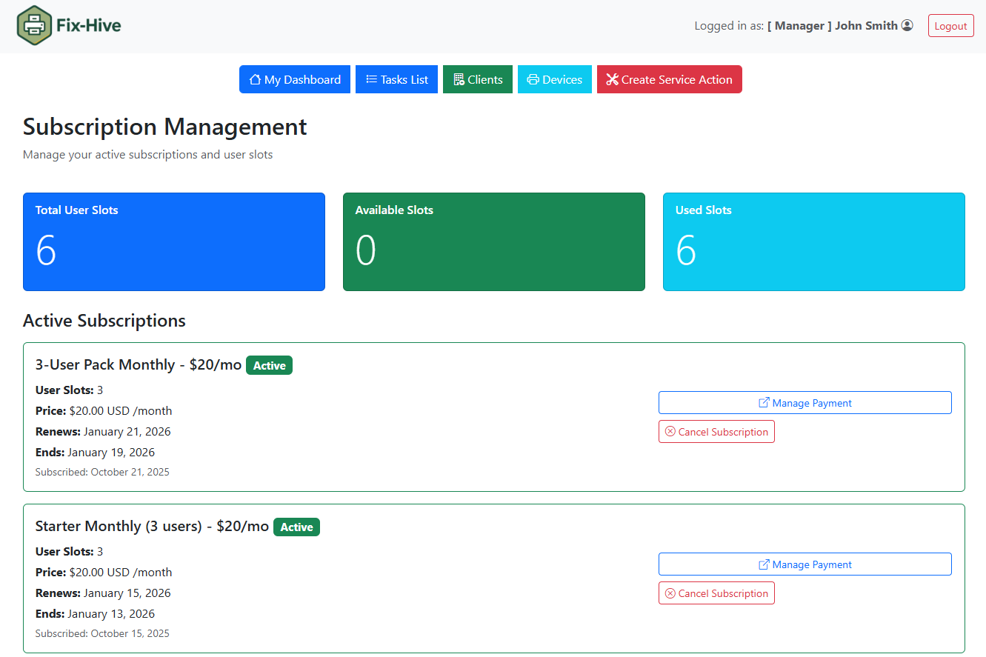Click the printer icon on Devices
The image size is (986, 657).
[x=533, y=79]
